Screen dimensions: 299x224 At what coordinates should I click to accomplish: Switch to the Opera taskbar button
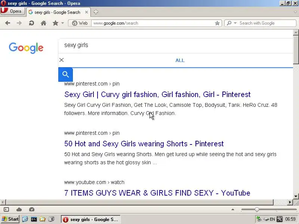coord(91,220)
